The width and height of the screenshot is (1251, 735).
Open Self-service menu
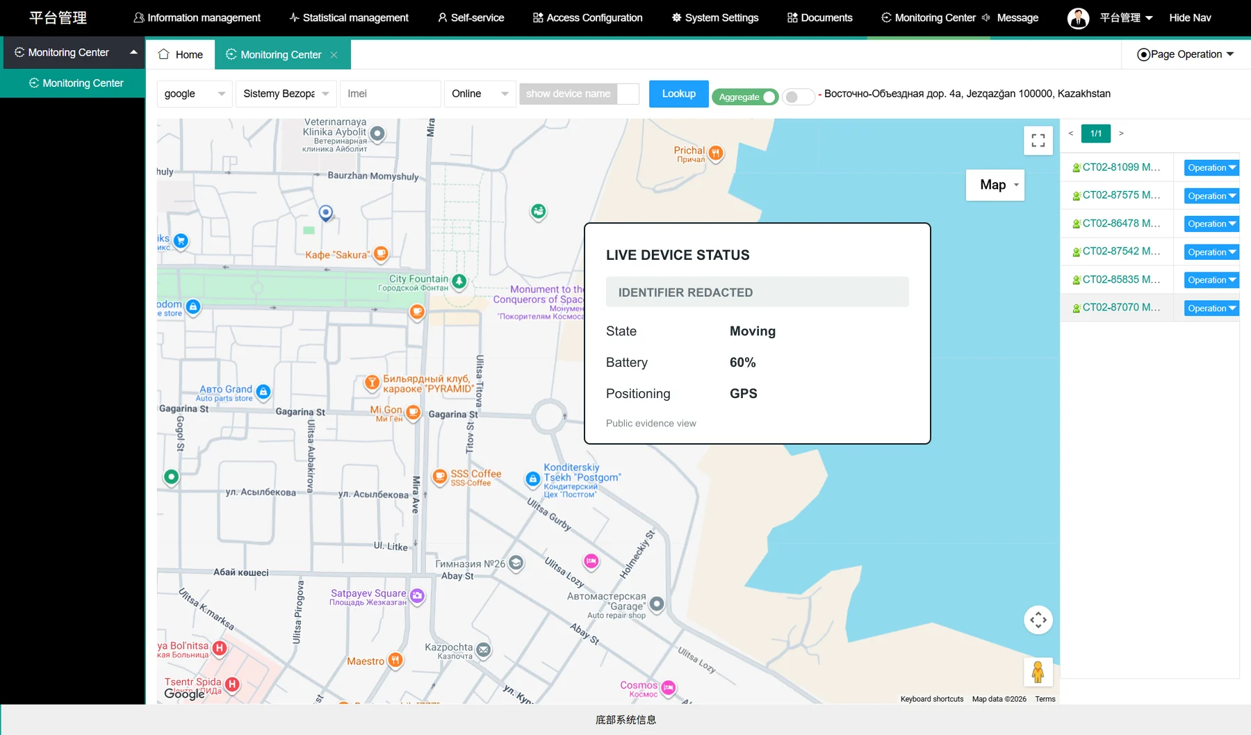(x=471, y=17)
